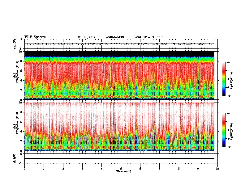Click the "5" tick on Time axis

(x=121, y=169)
